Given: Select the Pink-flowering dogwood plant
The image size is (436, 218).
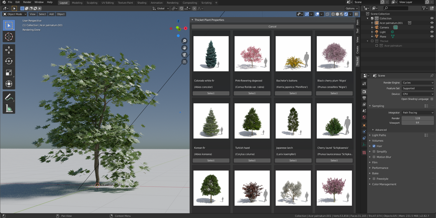Looking at the screenshot, I should click(252, 93).
